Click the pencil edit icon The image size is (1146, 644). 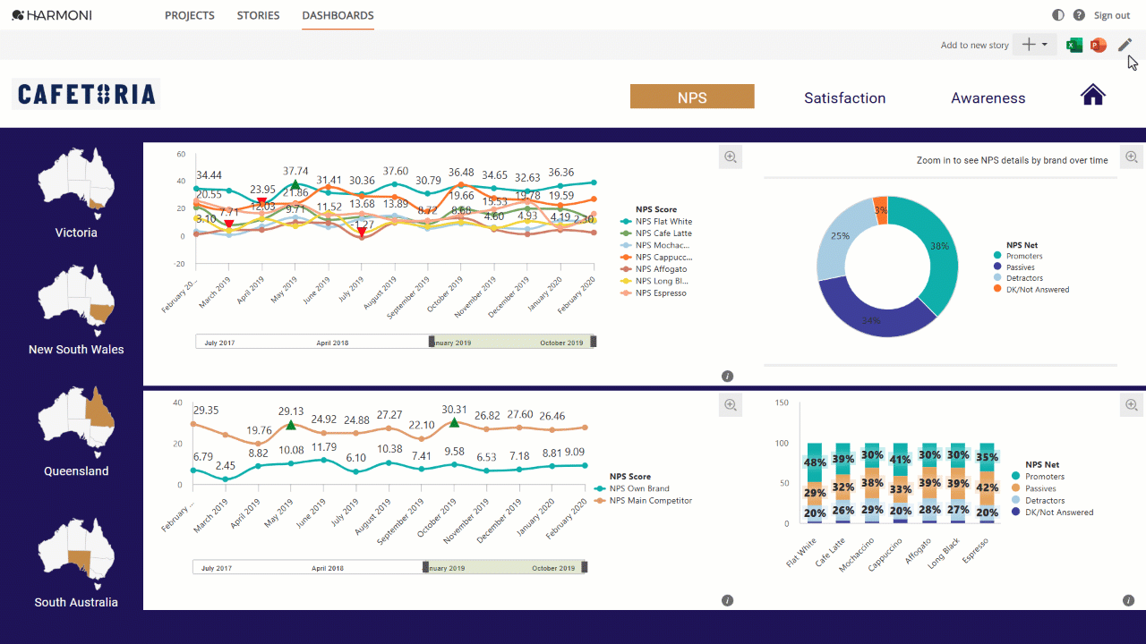pos(1125,45)
